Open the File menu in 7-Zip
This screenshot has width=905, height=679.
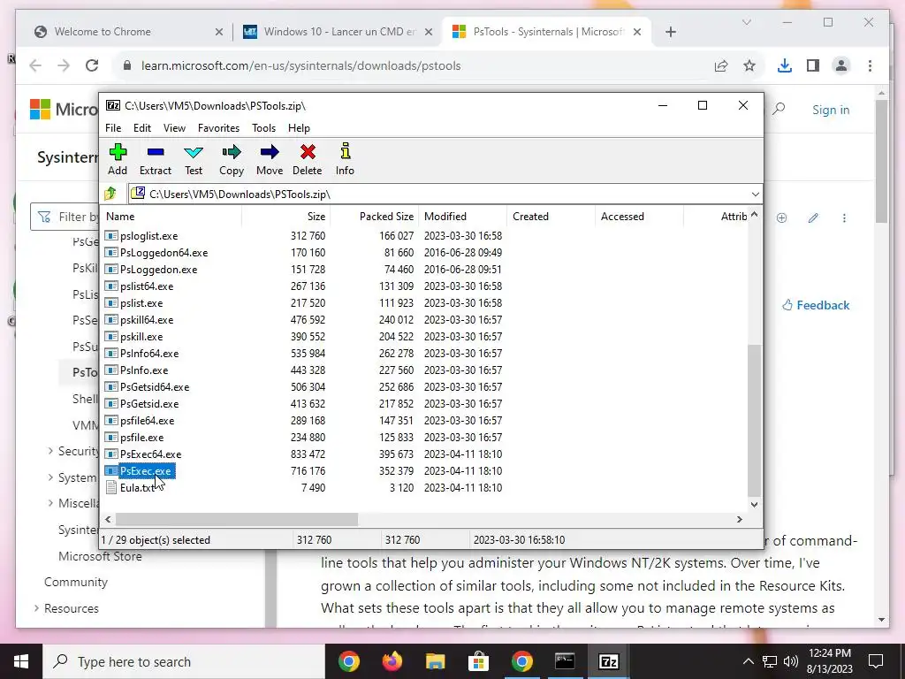click(113, 128)
